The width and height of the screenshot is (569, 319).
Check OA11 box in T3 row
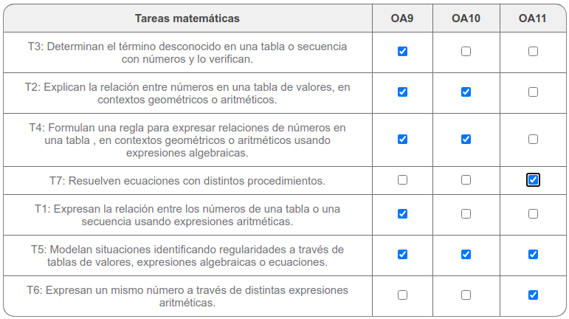[533, 52]
